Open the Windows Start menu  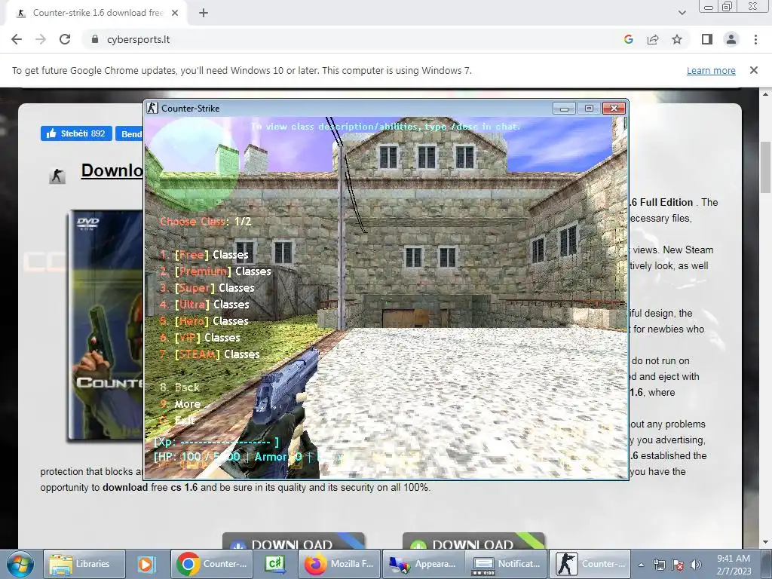coord(20,564)
